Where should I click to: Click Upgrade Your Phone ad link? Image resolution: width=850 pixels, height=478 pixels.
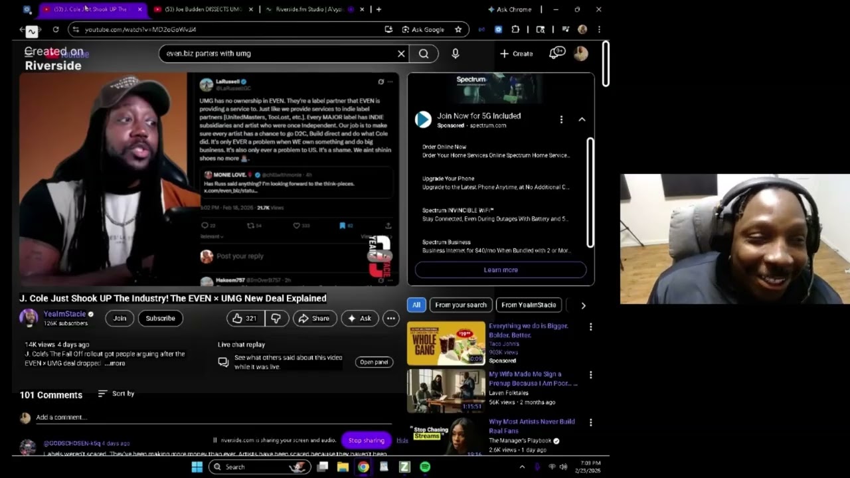tap(448, 179)
